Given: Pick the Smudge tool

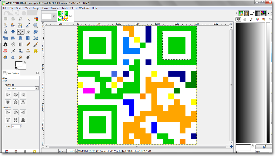Looking at the screenshot, I should point(20,57).
